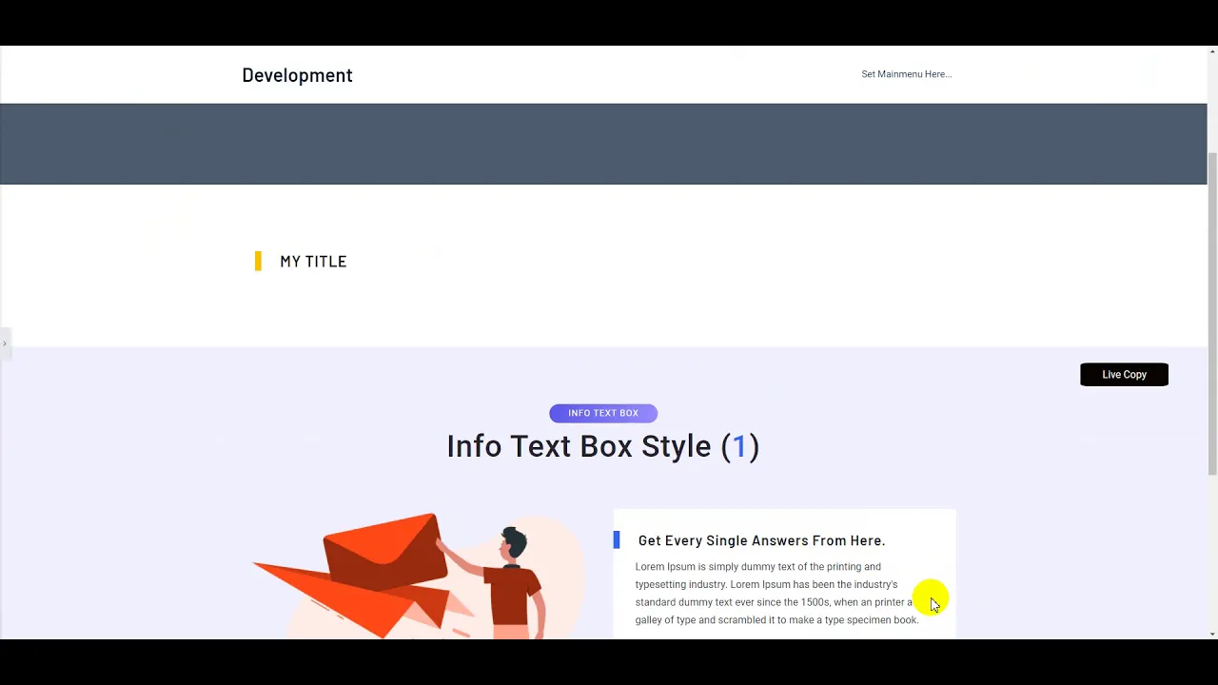
Task: Click the Development site title
Action: (x=297, y=75)
